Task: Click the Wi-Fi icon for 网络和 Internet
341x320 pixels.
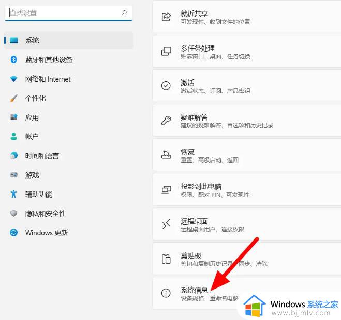Action: click(x=13, y=79)
